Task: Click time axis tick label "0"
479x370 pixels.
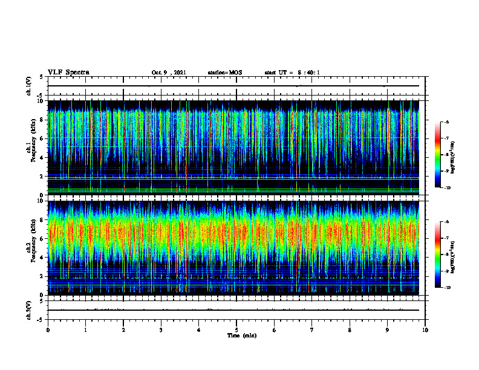Action: (48, 330)
